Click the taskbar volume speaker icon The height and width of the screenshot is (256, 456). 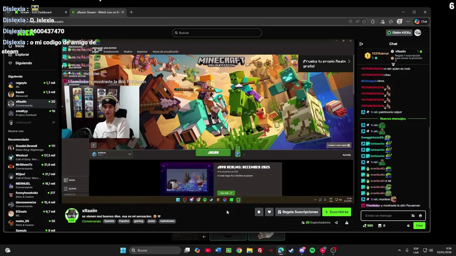pyautogui.click(x=430, y=250)
